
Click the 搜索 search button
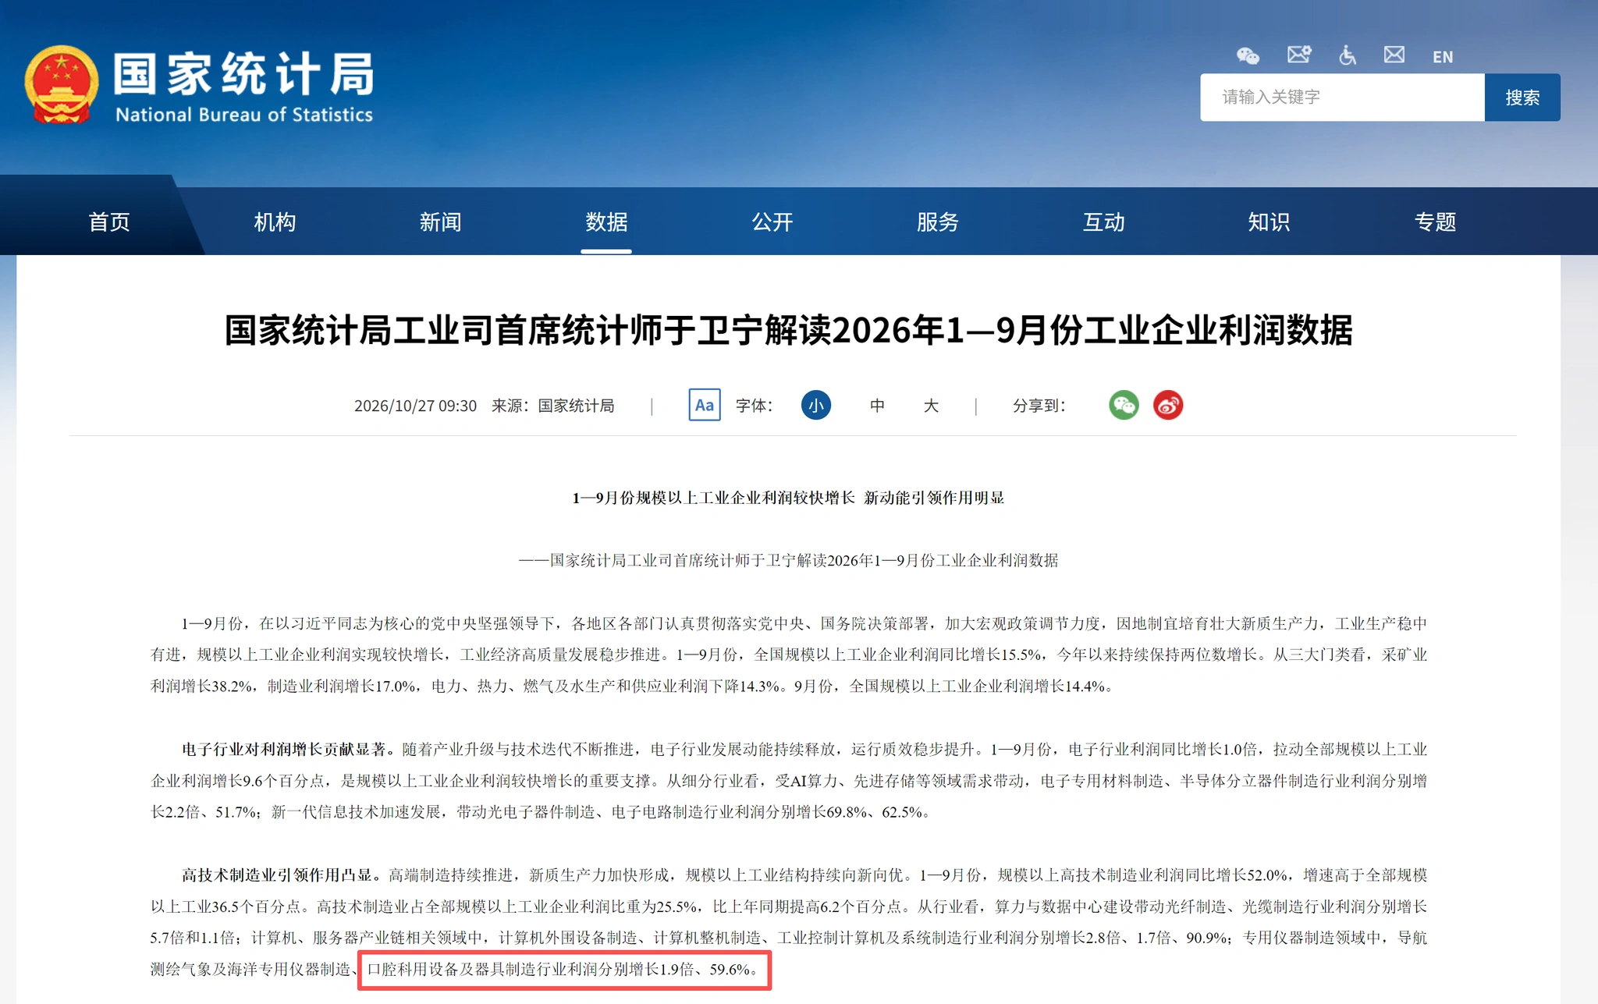coord(1522,98)
